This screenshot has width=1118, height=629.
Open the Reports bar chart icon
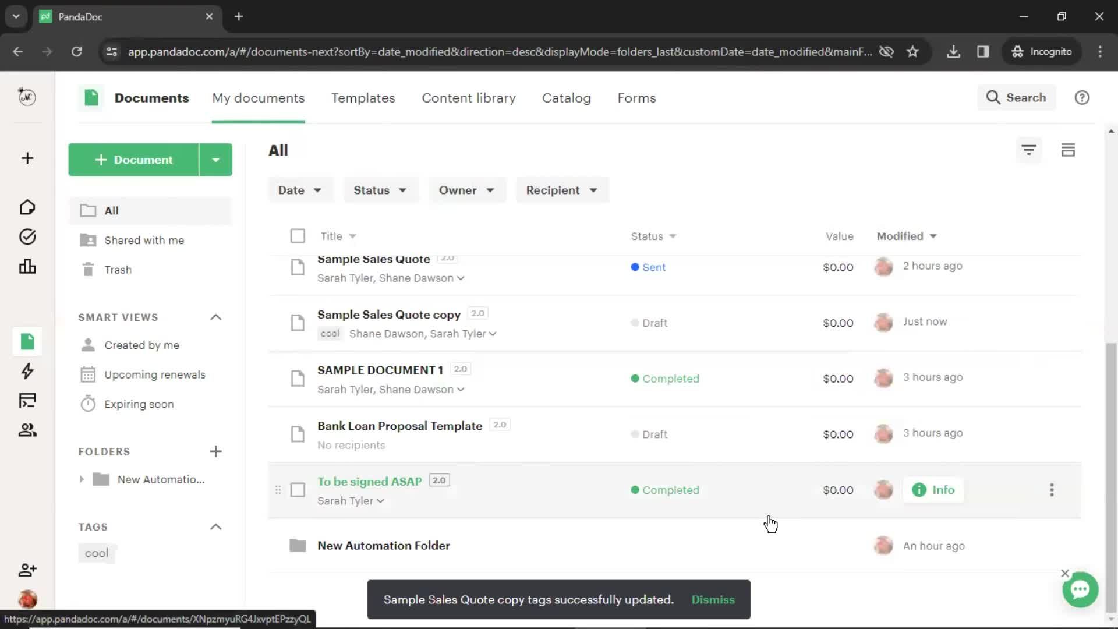click(27, 267)
